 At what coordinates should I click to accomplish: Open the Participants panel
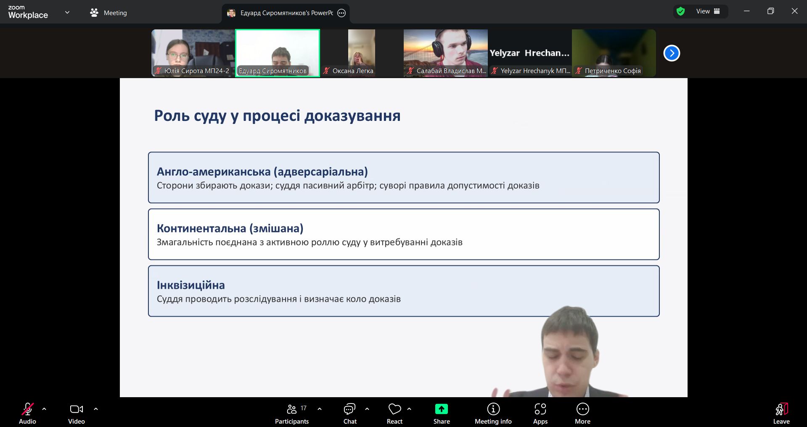291,414
